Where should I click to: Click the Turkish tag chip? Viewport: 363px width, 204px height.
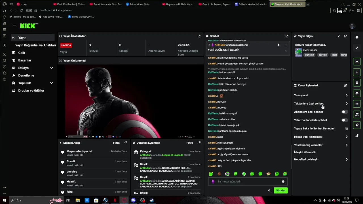pos(309,55)
